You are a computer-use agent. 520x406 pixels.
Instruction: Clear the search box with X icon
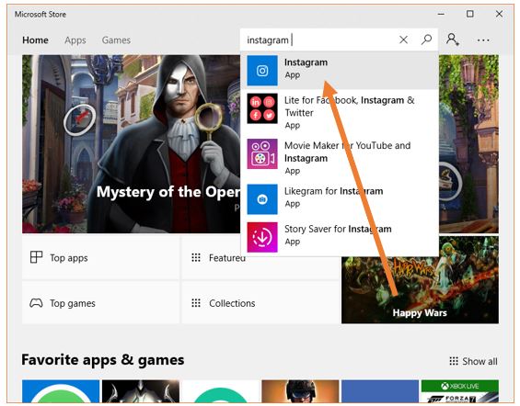click(404, 39)
